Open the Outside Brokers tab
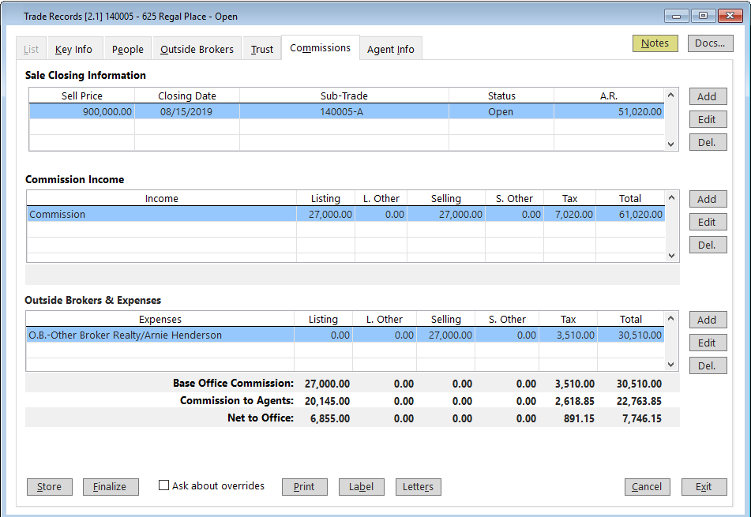Image resolution: width=751 pixels, height=517 pixels. (x=196, y=48)
